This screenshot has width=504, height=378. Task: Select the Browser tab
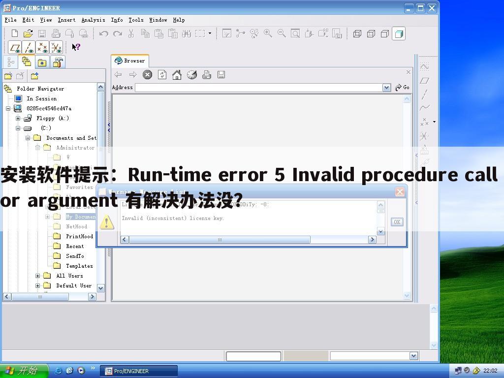click(x=130, y=61)
